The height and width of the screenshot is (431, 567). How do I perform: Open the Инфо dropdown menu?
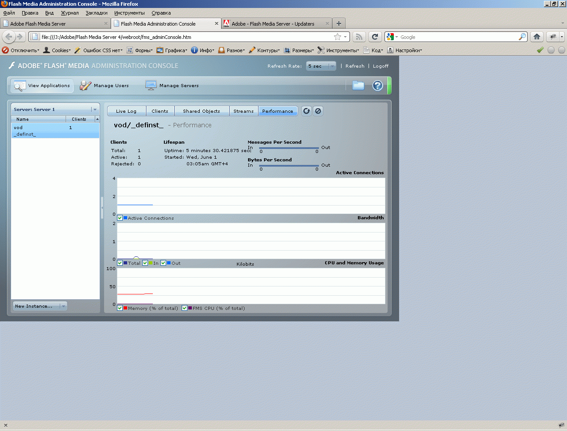[x=202, y=50]
